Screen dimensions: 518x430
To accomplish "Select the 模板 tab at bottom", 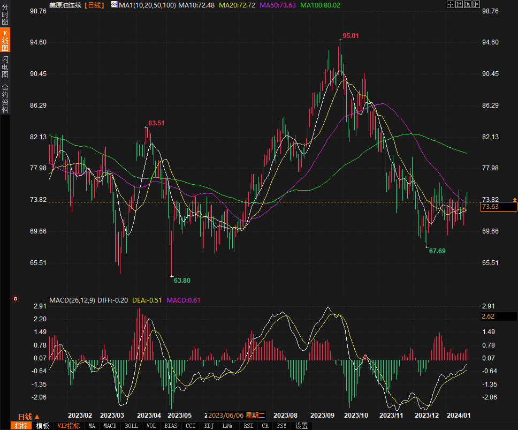I will [x=43, y=426].
